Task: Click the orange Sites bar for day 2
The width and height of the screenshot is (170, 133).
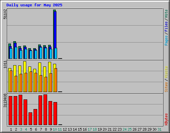Action: [16, 84]
